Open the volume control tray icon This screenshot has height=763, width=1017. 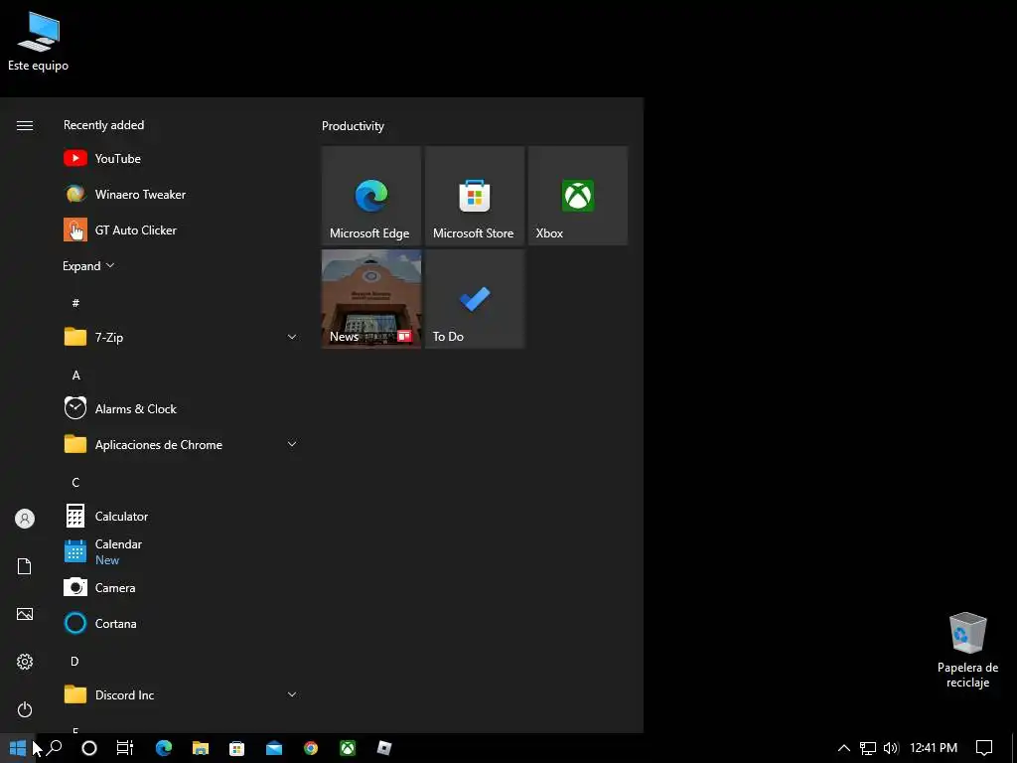pos(891,748)
